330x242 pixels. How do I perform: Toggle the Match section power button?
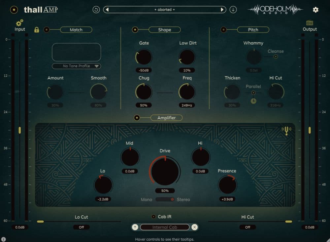(x=47, y=30)
